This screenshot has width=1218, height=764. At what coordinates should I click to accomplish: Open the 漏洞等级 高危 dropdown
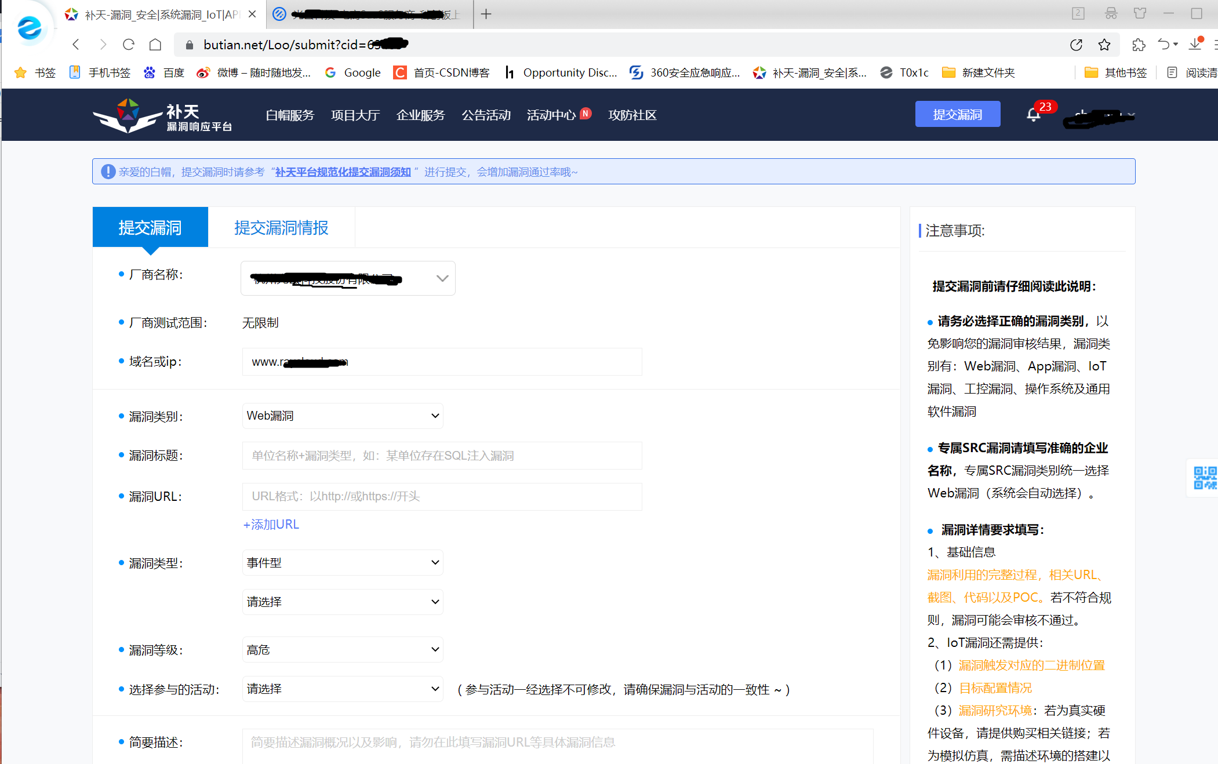(343, 650)
